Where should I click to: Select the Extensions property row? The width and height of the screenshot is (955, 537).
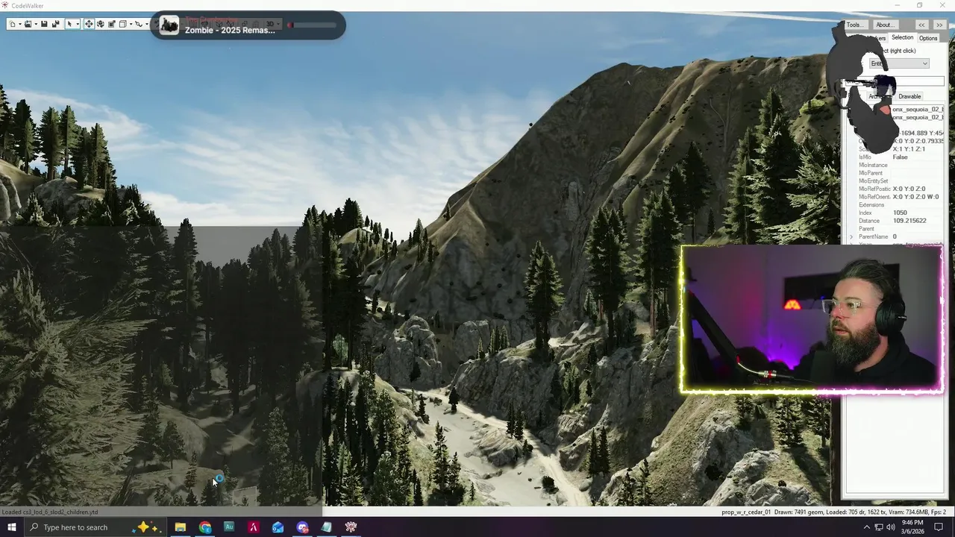coord(901,204)
